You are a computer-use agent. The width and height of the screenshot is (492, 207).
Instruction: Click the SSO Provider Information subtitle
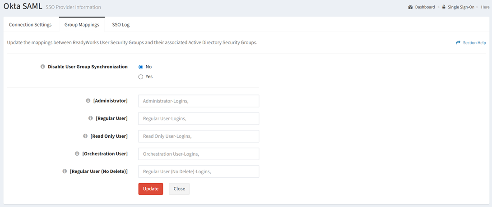tap(73, 7)
